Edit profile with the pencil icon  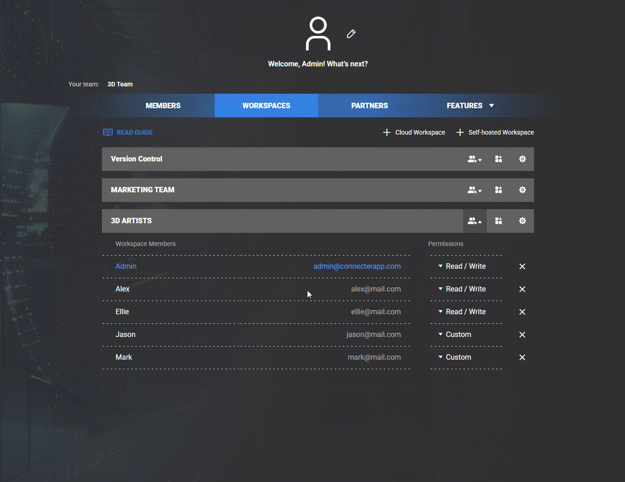point(351,34)
